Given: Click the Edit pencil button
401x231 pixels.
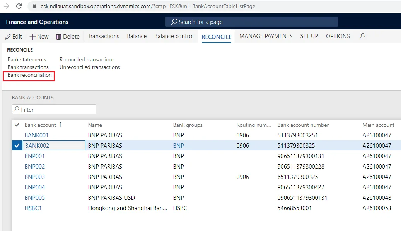Looking at the screenshot, I should click(14, 37).
